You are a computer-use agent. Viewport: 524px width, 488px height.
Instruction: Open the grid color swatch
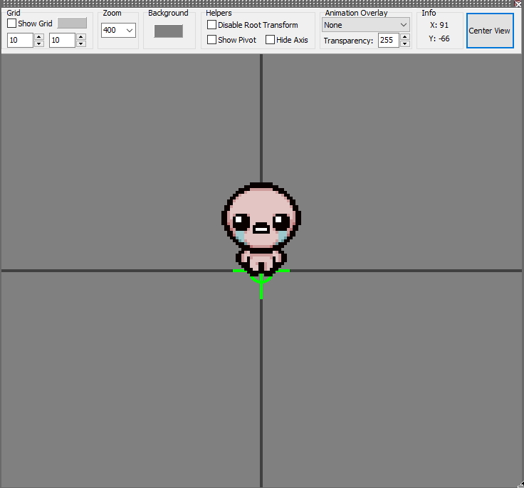pyautogui.click(x=72, y=23)
